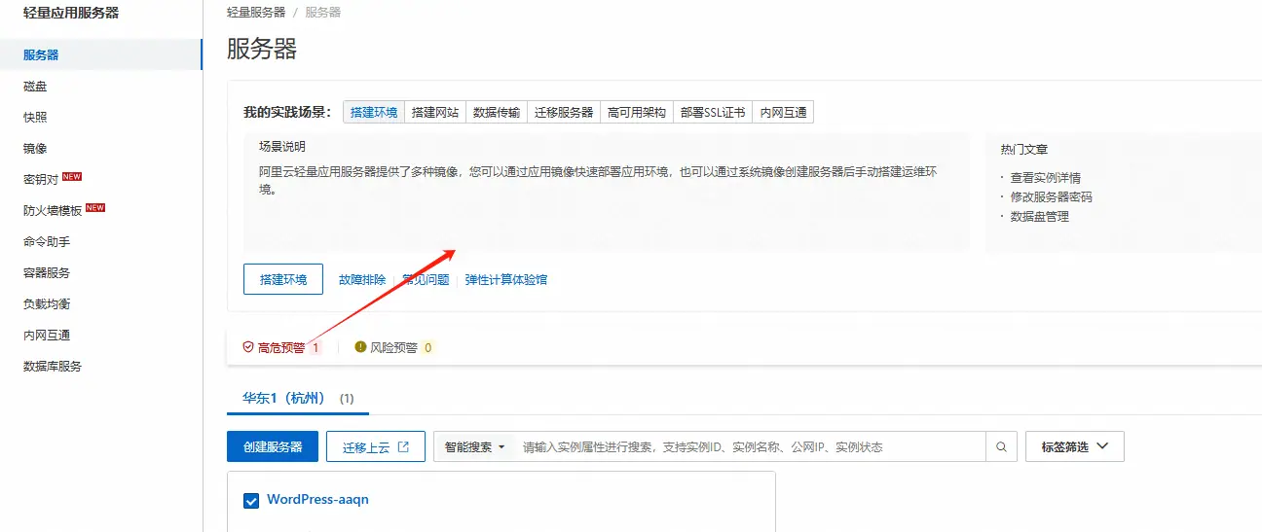
Task: Uncheck the WordPress-aaqn checkbox
Action: click(x=251, y=501)
